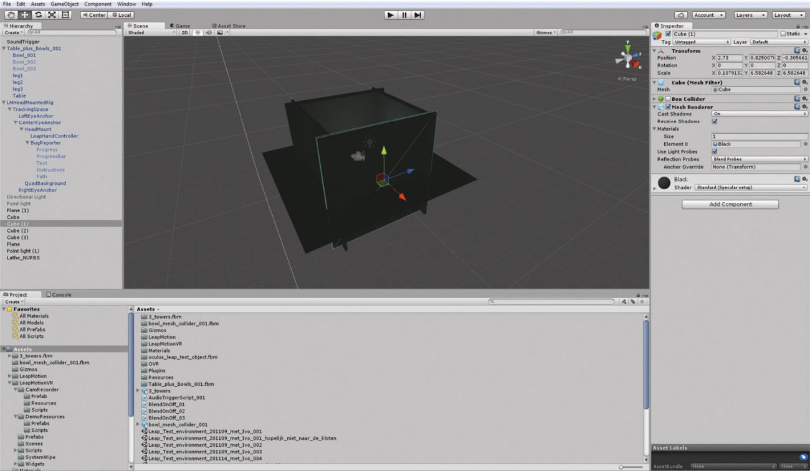810x471 pixels.
Task: Open Box Collider gear settings menu
Action: click(x=804, y=99)
